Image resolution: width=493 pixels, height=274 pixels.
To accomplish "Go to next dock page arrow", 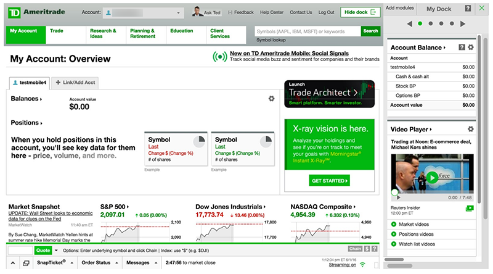I will pos(463,23).
